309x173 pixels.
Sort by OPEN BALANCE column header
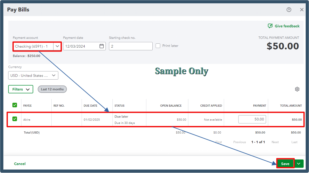point(171,106)
